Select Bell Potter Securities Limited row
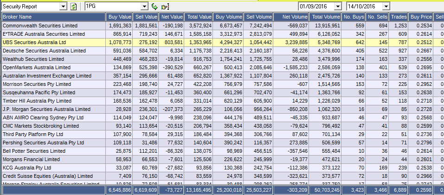Image resolution: width=444 pixels, height=195 pixels. point(222,151)
